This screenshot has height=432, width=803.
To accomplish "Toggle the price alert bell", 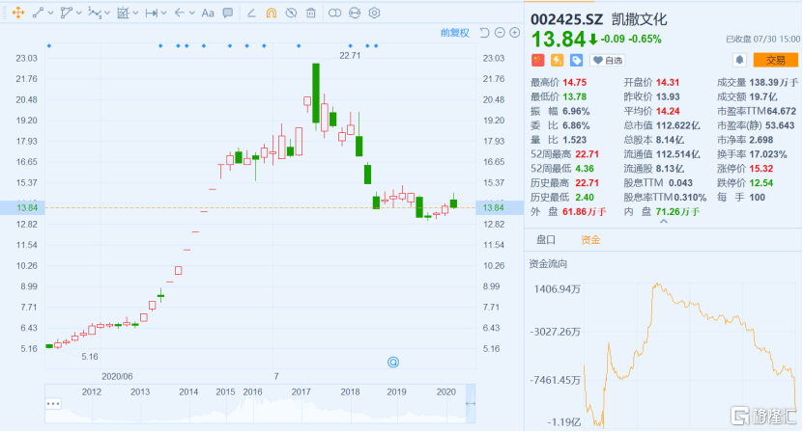I will (739, 61).
